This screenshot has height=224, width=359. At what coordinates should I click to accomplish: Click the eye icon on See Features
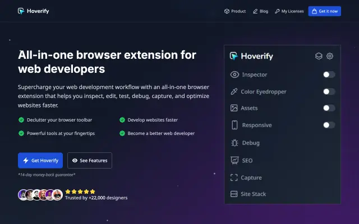(x=75, y=161)
